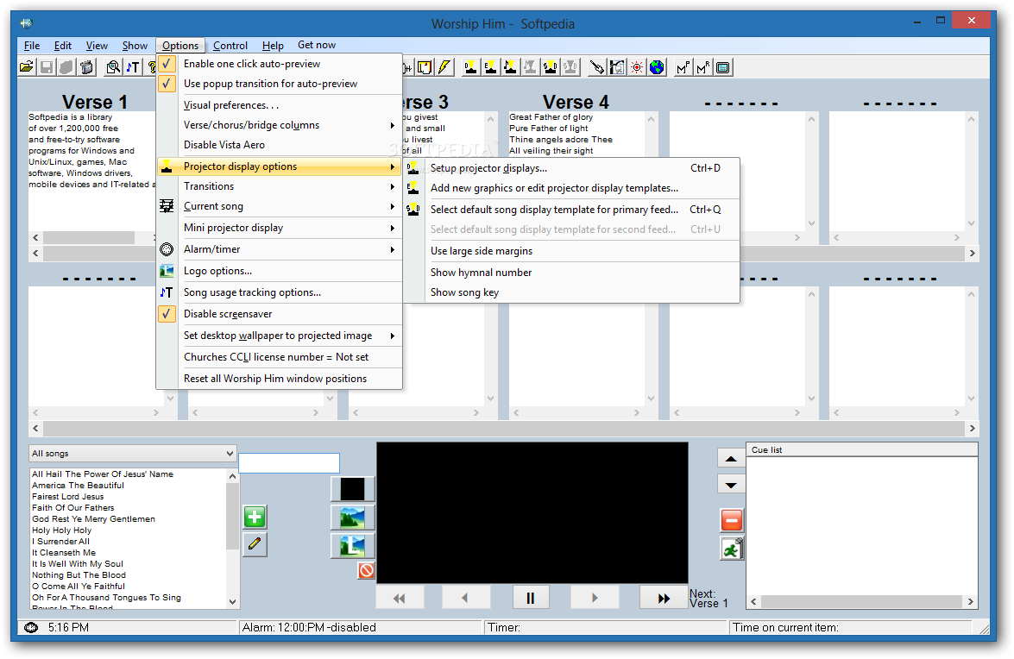Toggle Use large side margins
The image size is (1014, 659).
pos(571,251)
